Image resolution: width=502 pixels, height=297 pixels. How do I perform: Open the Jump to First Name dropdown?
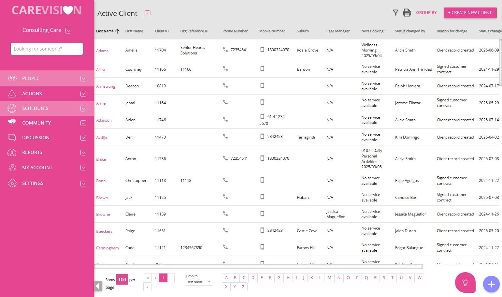198,282
